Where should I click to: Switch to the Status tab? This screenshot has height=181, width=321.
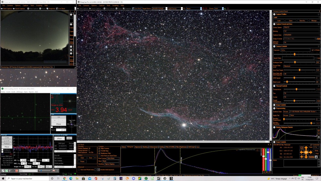[123, 147]
